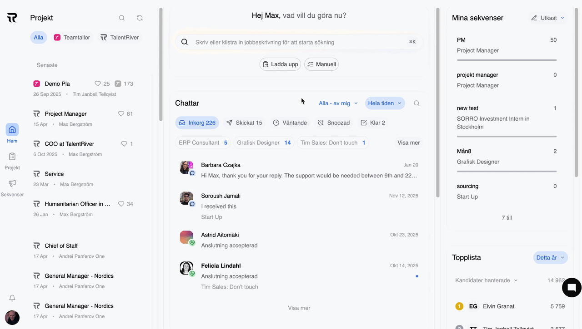This screenshot has height=329, width=582.
Task: Open Detta år leaderboard dropdown
Action: click(550, 258)
